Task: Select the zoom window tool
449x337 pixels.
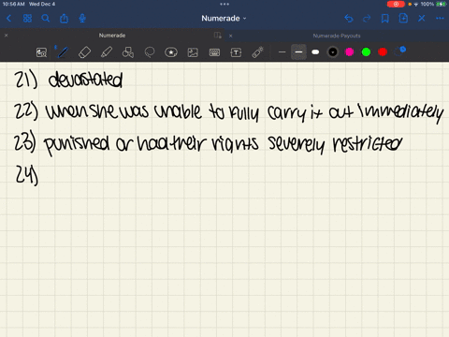Action: tap(41, 52)
